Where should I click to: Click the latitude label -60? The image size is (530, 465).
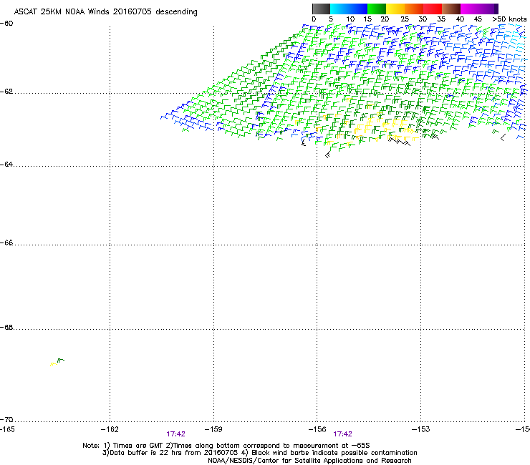6,24
